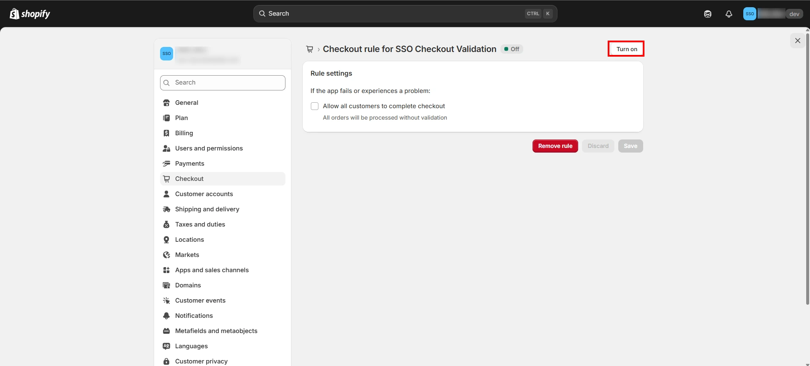This screenshot has height=366, width=810.
Task: Go to Apps and sales channels
Action: pos(223,270)
